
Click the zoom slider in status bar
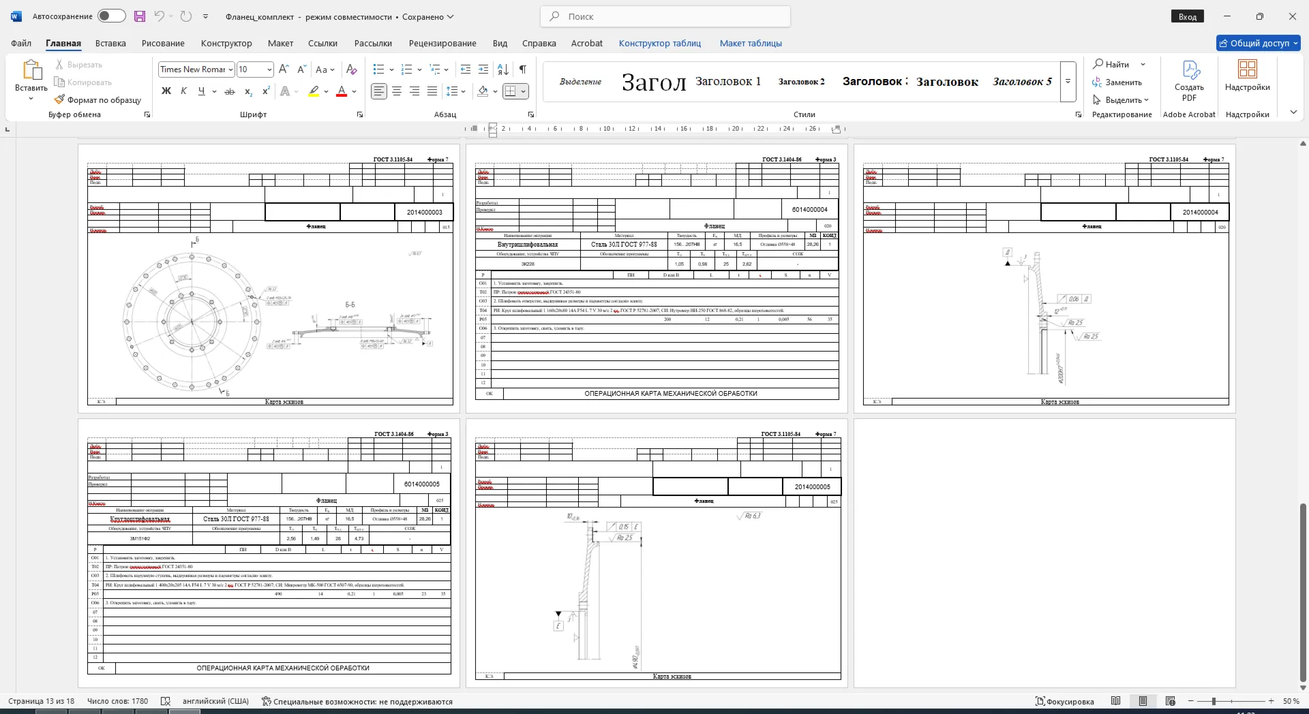[1231, 701]
